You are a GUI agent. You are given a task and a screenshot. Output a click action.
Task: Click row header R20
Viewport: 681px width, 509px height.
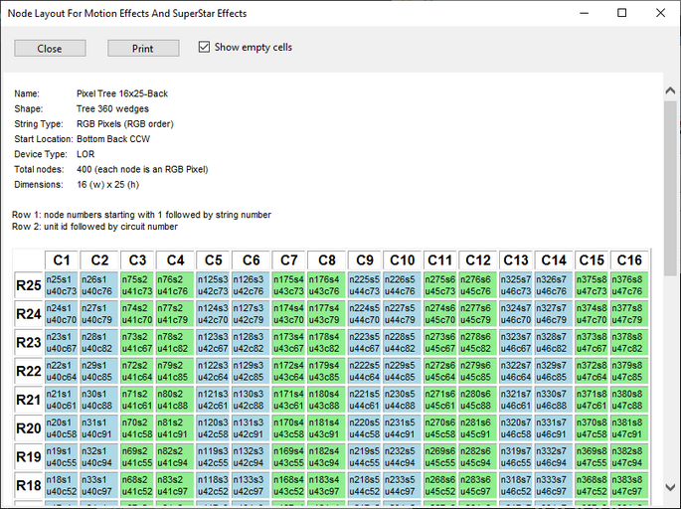pyautogui.click(x=28, y=428)
